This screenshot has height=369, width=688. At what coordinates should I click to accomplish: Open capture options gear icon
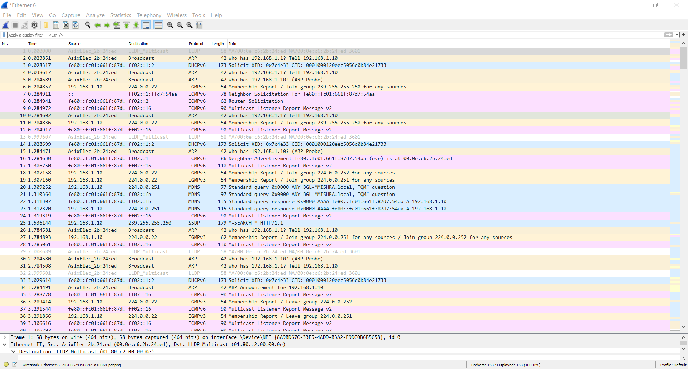point(34,25)
